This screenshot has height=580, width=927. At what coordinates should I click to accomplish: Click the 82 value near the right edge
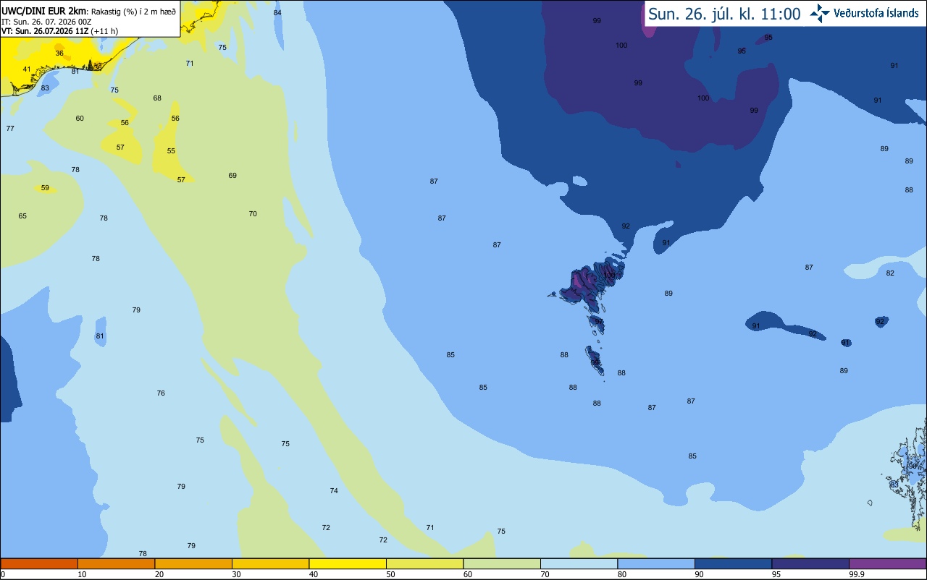[890, 273]
